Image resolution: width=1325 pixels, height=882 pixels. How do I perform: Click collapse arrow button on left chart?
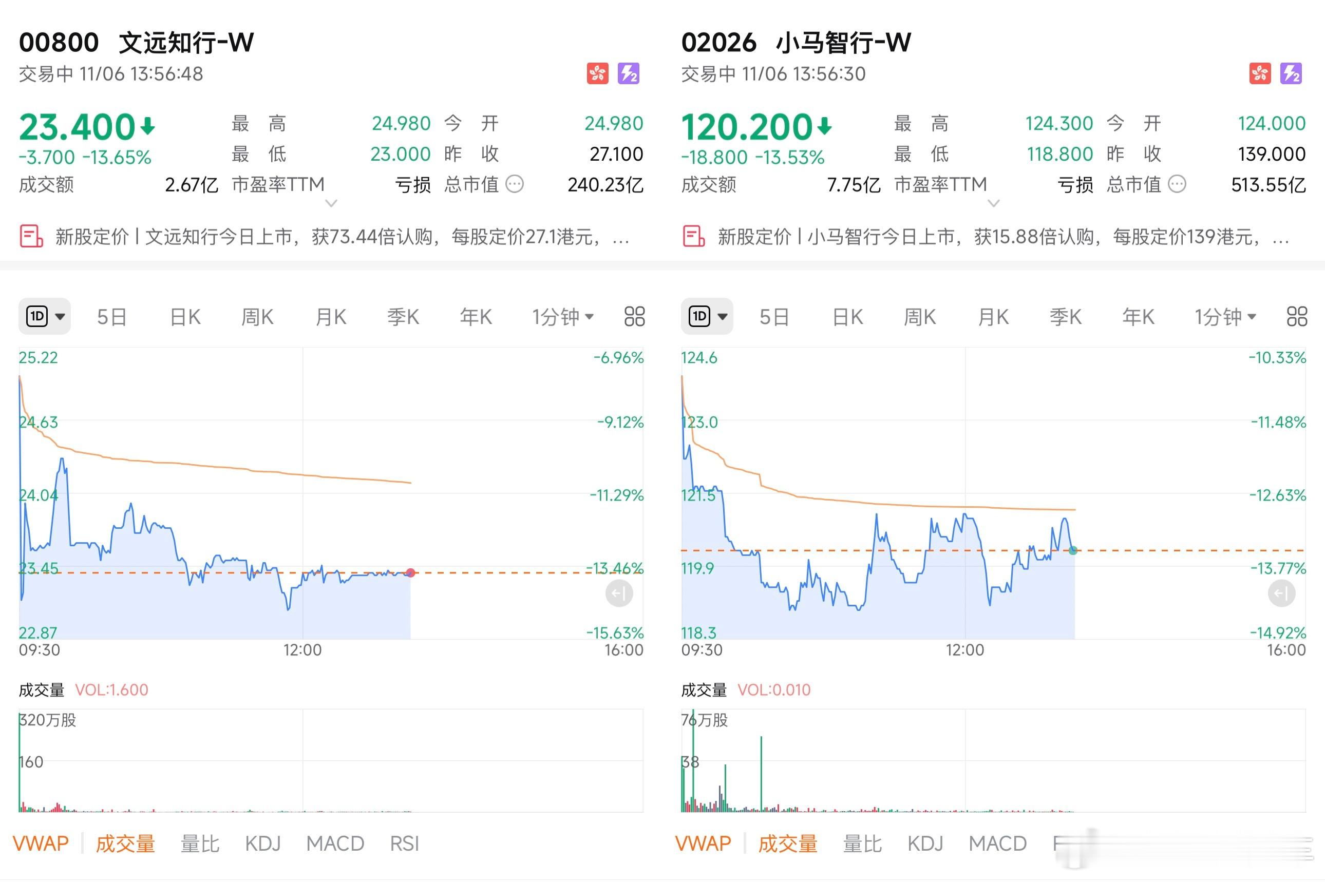pyautogui.click(x=619, y=593)
